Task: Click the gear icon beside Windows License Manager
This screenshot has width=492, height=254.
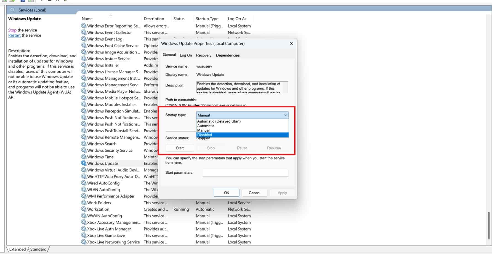Action: 84,72
